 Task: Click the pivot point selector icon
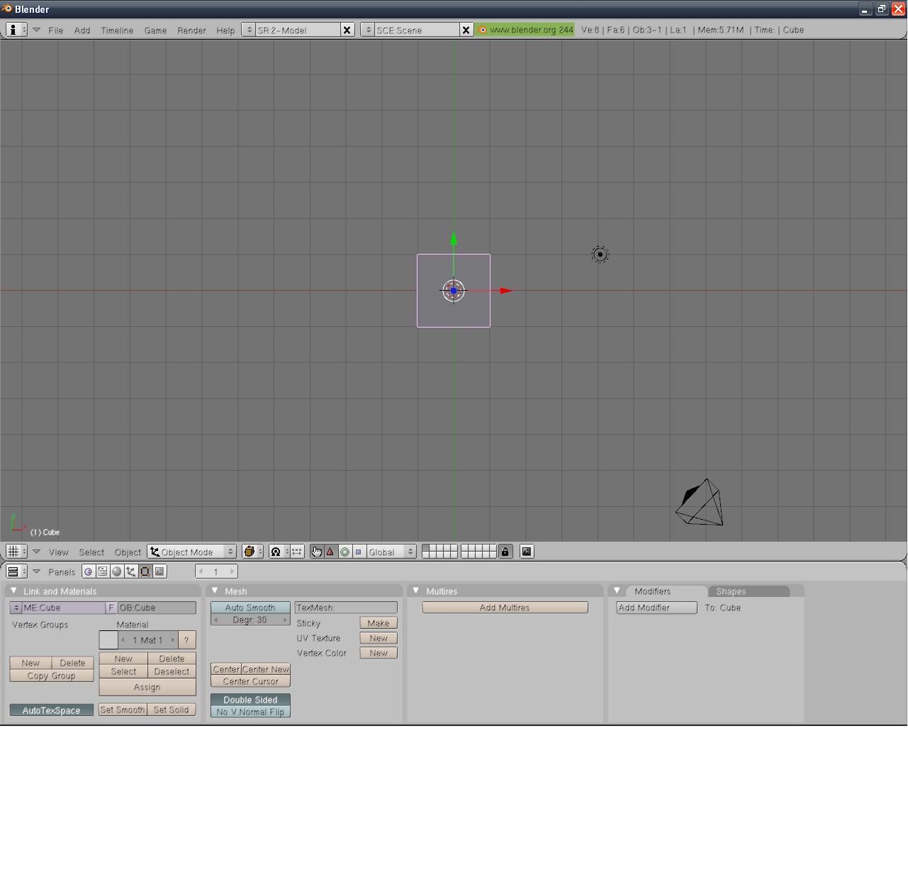click(x=252, y=552)
